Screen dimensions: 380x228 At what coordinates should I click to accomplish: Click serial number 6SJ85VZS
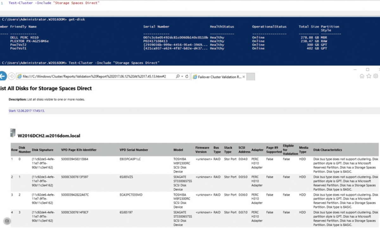click(126, 177)
